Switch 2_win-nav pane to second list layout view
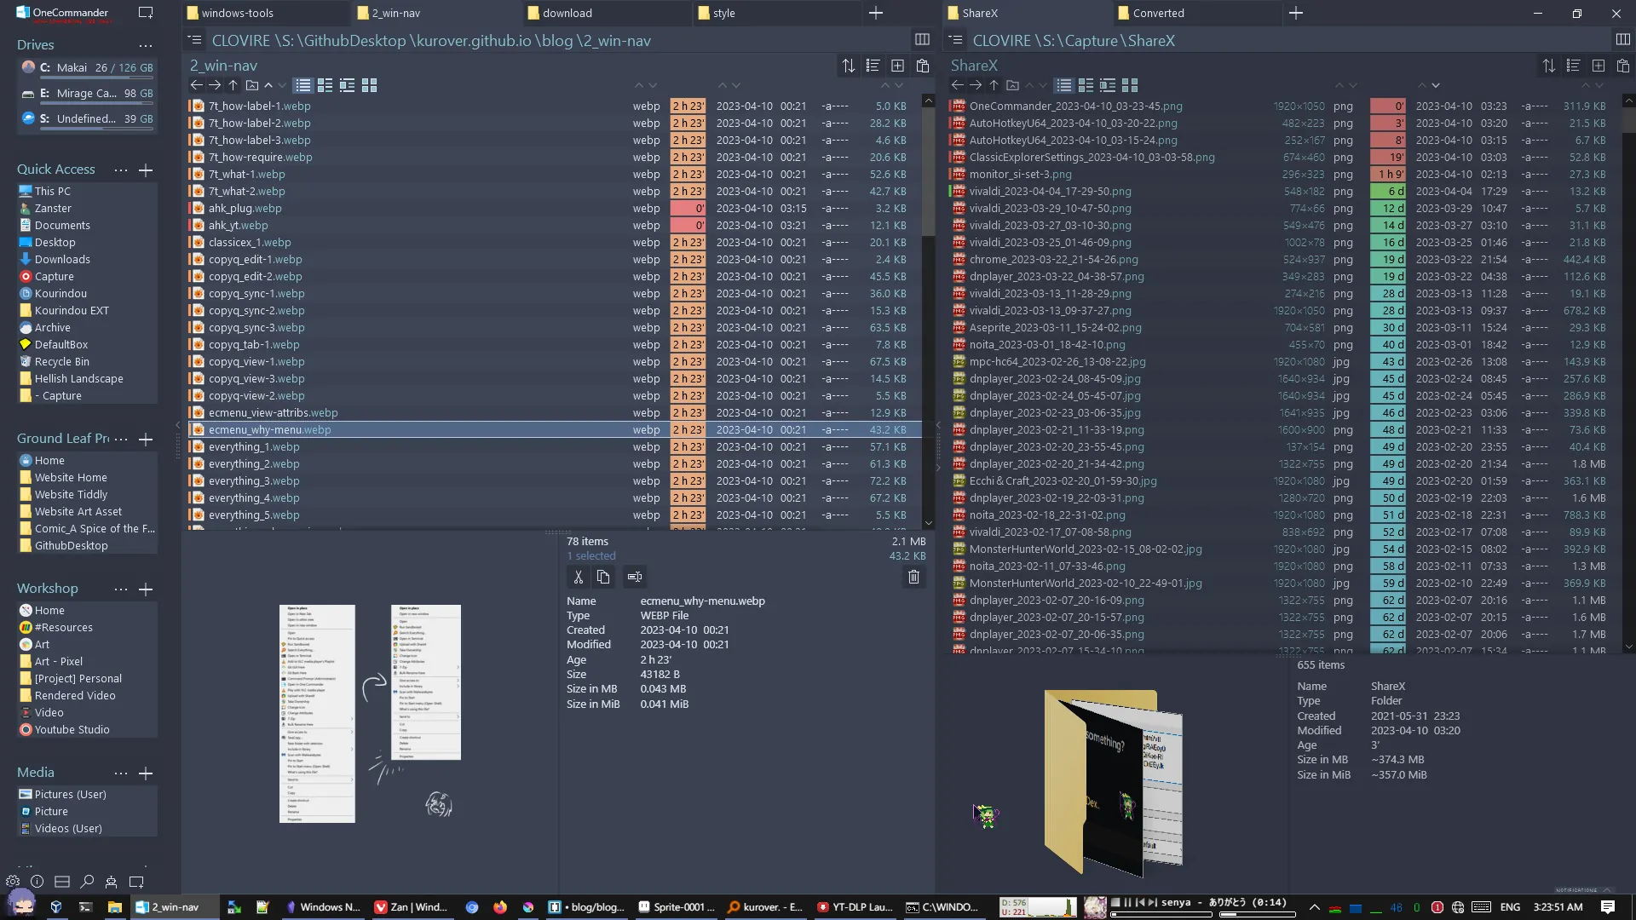 click(325, 85)
